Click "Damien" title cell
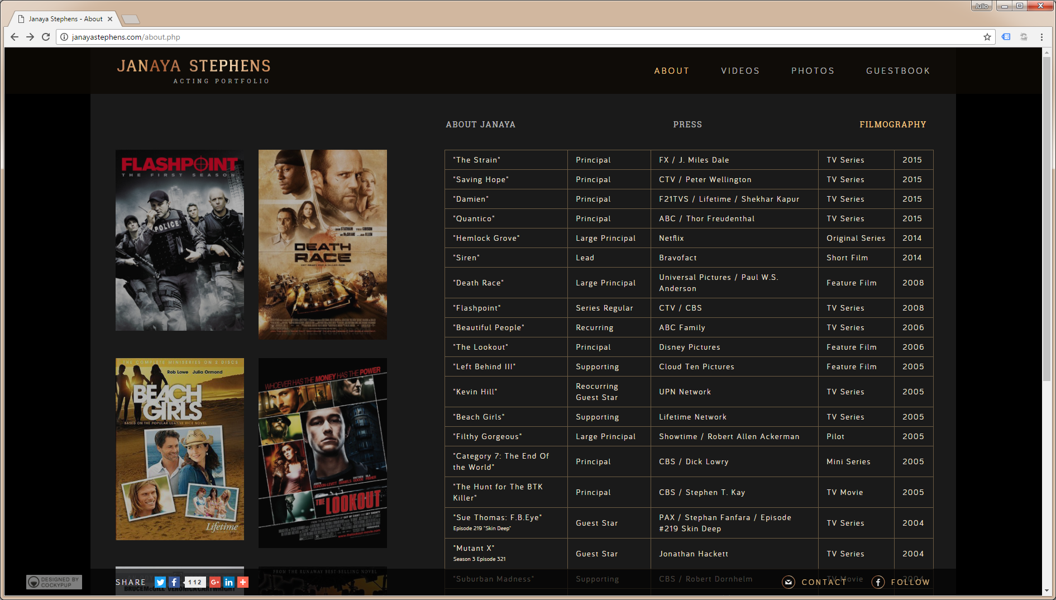Image resolution: width=1056 pixels, height=600 pixels. pos(506,199)
